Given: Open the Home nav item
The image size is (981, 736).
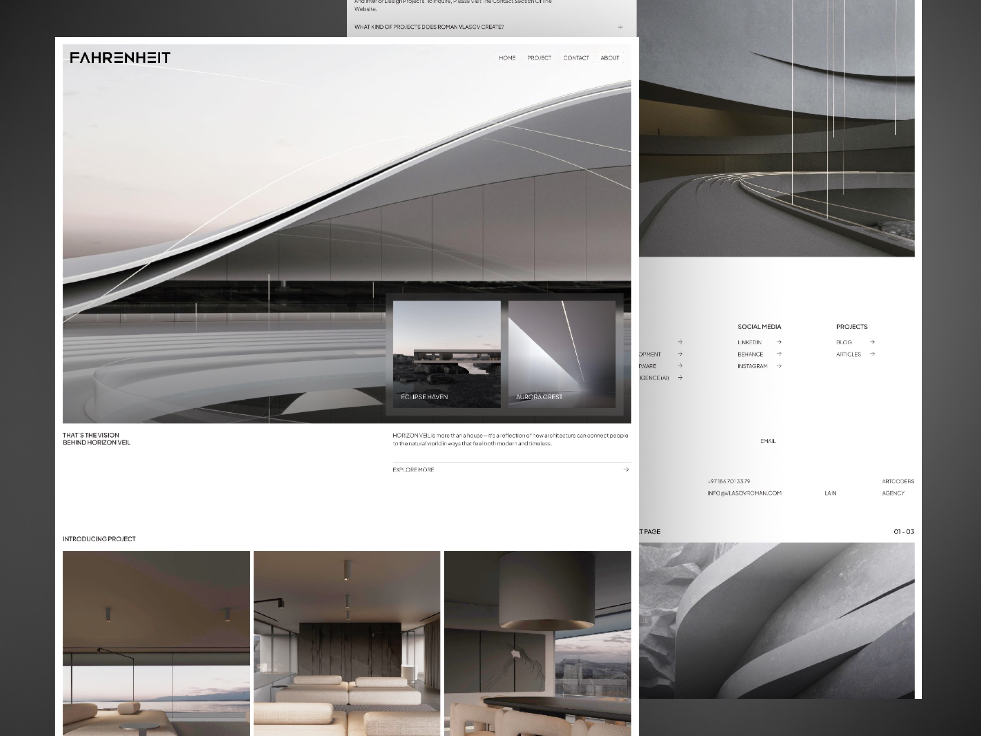Looking at the screenshot, I should [507, 58].
